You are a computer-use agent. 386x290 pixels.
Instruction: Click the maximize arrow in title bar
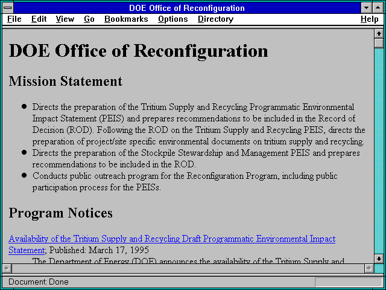[x=378, y=8]
